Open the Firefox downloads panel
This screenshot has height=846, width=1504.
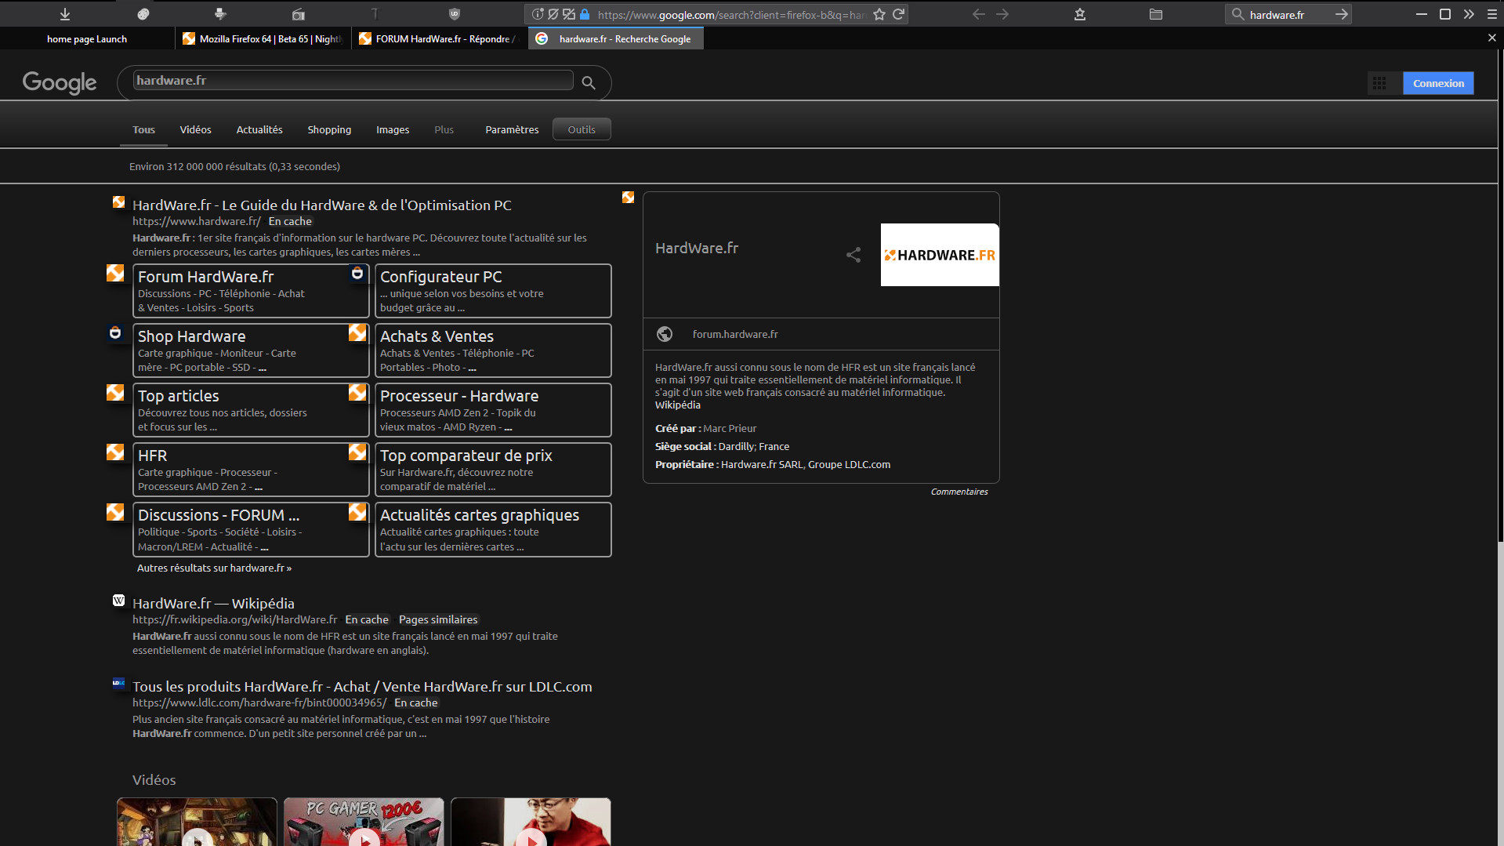point(65,14)
